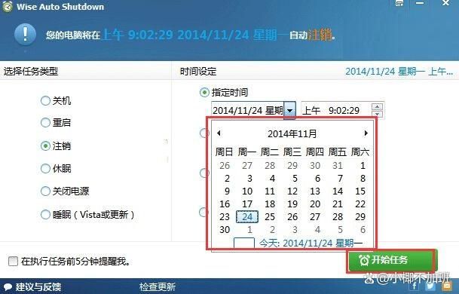Click the 2014年11月 calendar header
The height and width of the screenshot is (294, 459).
[x=292, y=134]
